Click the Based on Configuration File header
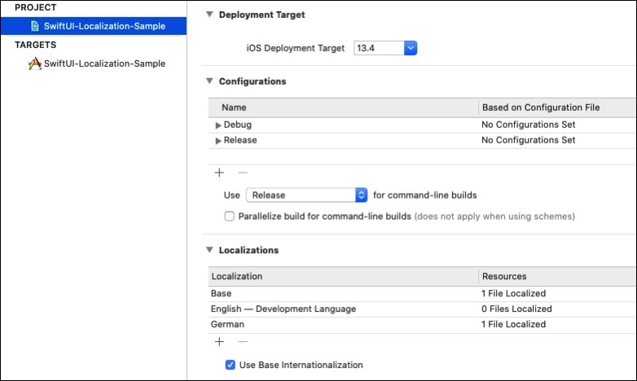Viewport: 637px width, 381px height. (x=557, y=107)
